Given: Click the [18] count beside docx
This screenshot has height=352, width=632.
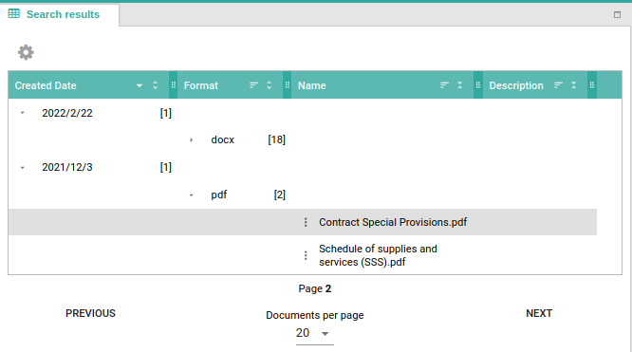Looking at the screenshot, I should tap(276, 139).
